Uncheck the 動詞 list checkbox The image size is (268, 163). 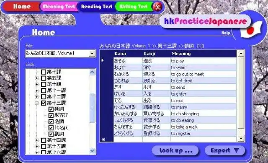pyautogui.click(x=51, y=109)
